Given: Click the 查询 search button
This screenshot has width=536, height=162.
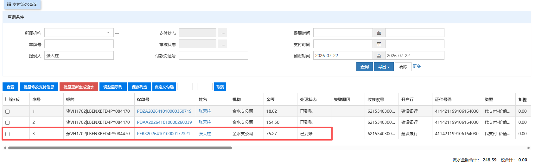Looking at the screenshot, I should click(x=365, y=67).
